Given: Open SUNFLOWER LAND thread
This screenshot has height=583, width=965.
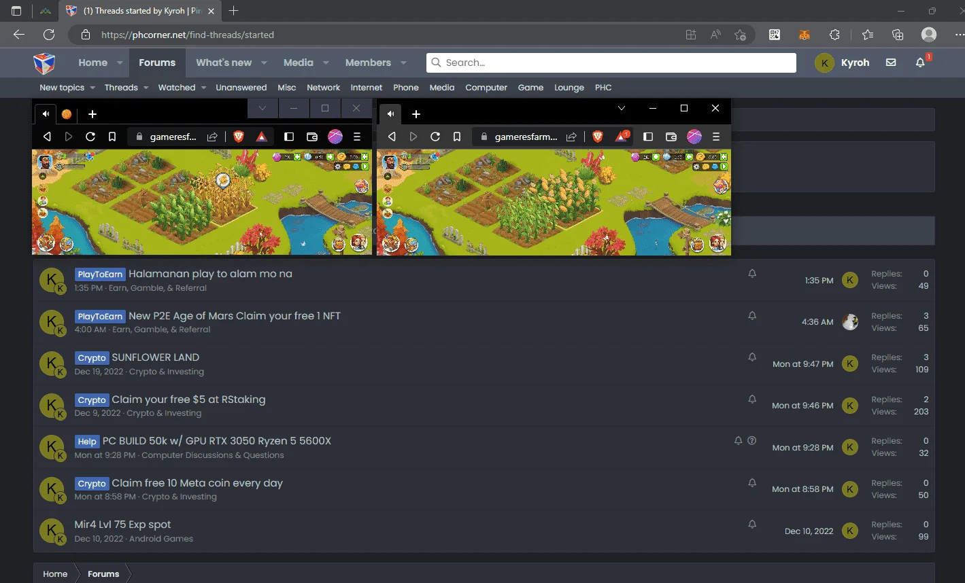Looking at the screenshot, I should (x=156, y=357).
